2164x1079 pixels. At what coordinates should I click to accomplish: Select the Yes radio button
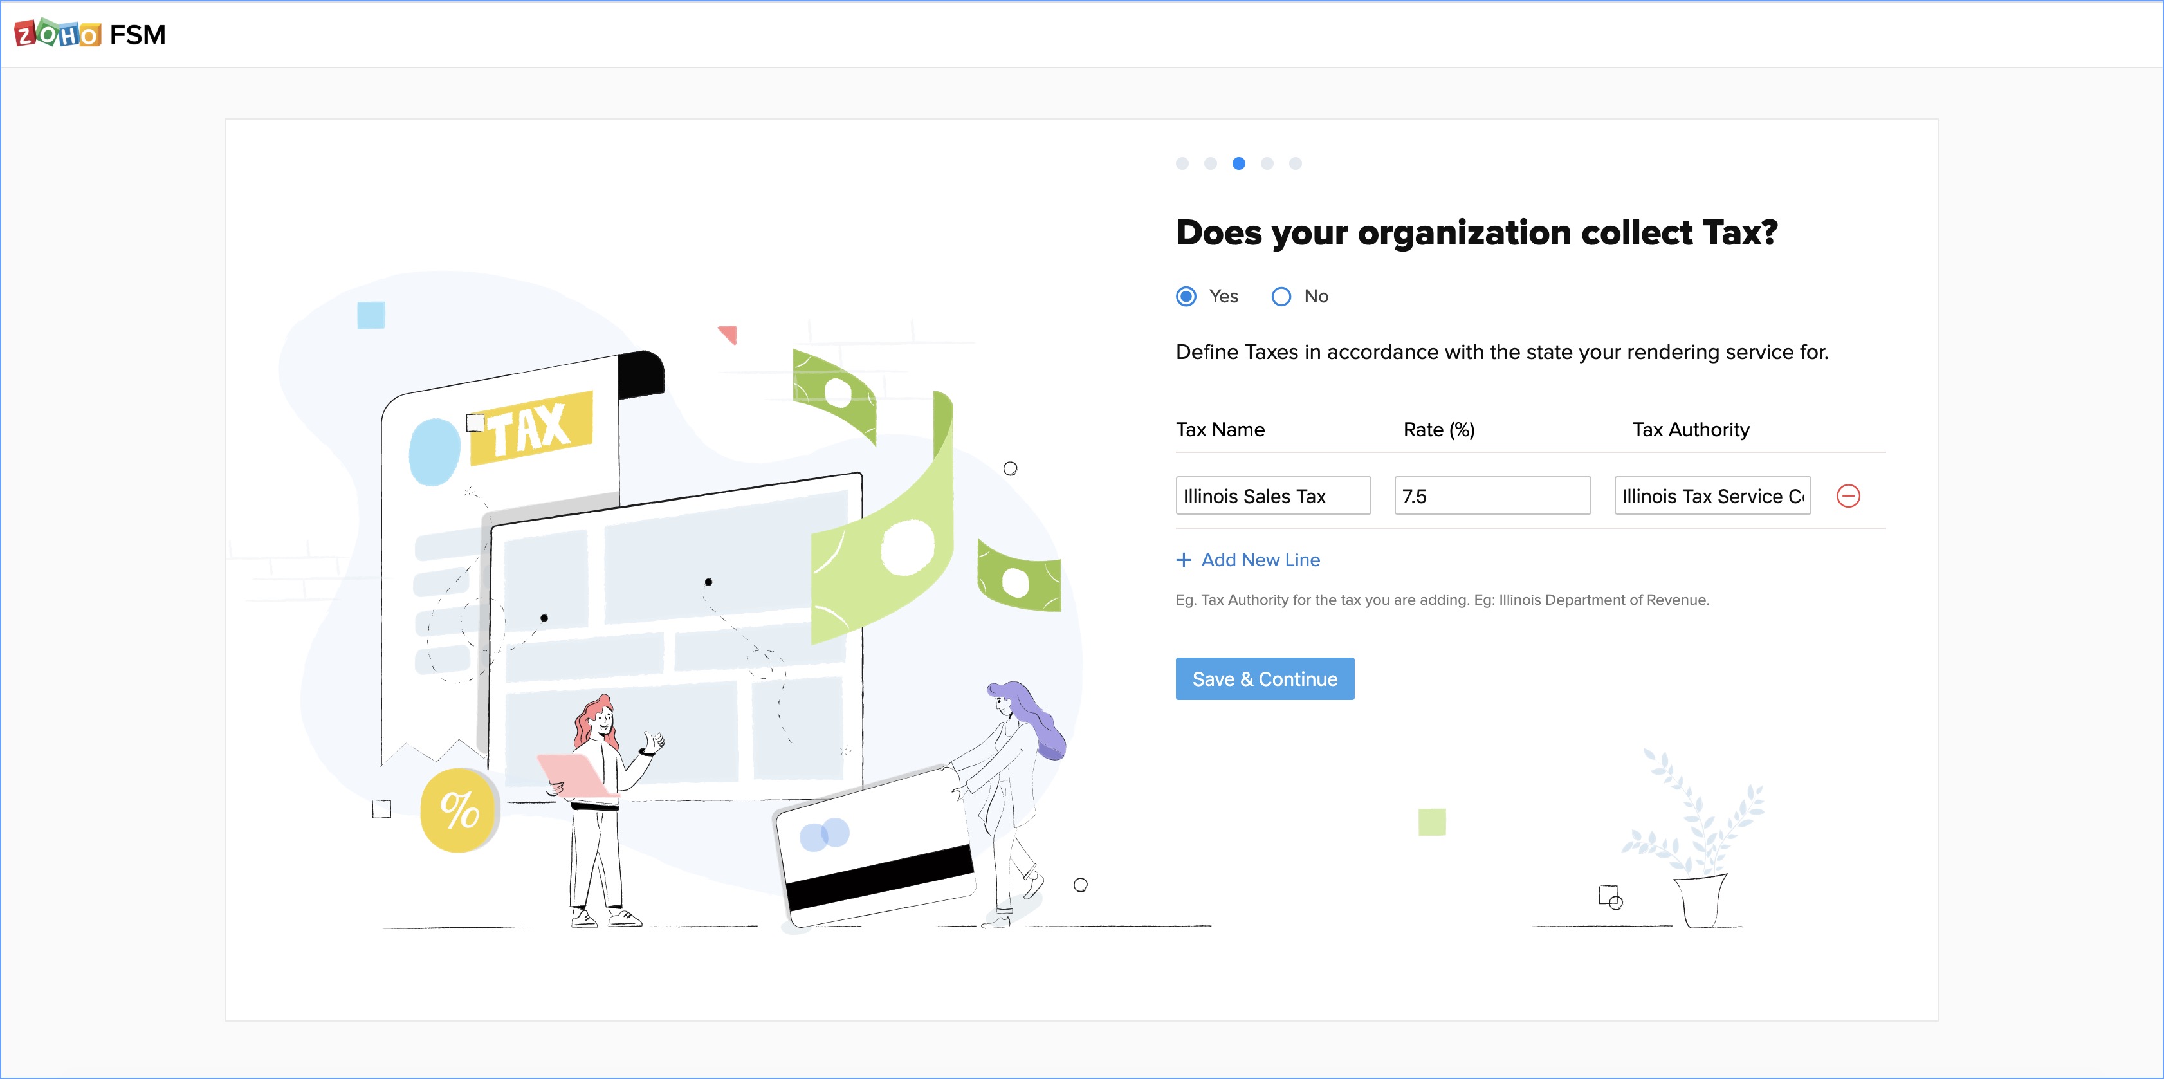click(x=1186, y=296)
